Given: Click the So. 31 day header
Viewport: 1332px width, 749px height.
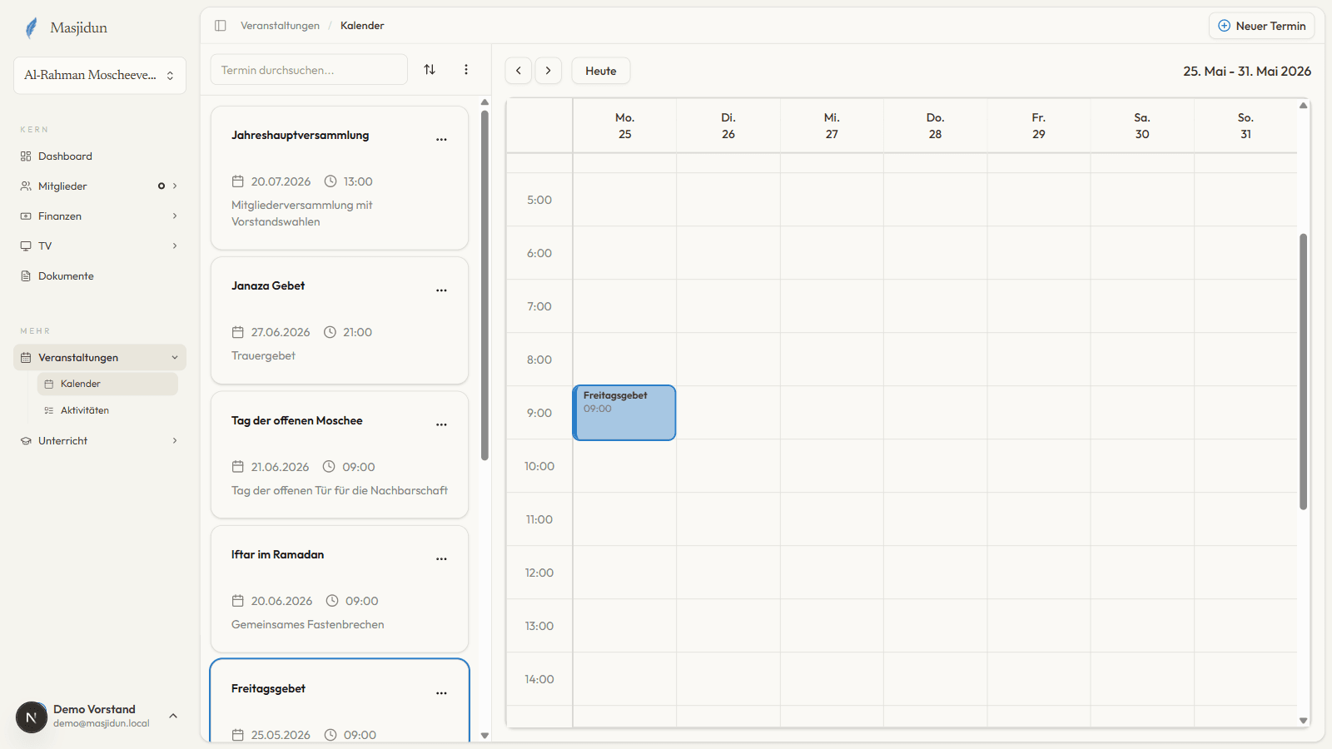Looking at the screenshot, I should click(x=1245, y=126).
